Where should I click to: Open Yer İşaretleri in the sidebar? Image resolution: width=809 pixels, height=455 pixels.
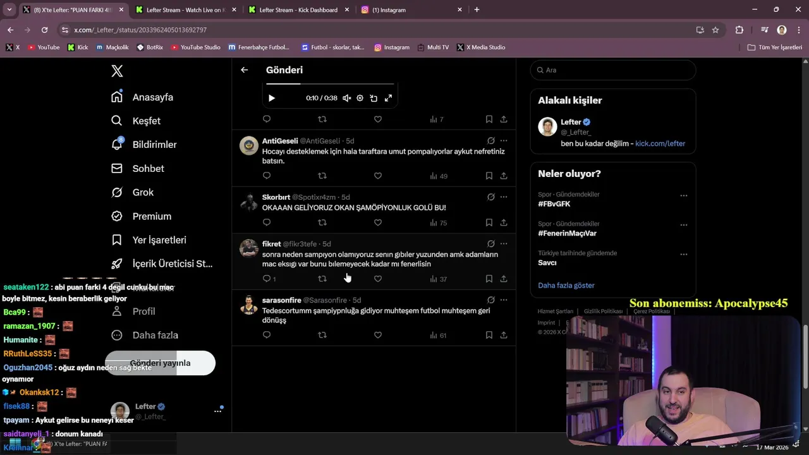pyautogui.click(x=149, y=240)
